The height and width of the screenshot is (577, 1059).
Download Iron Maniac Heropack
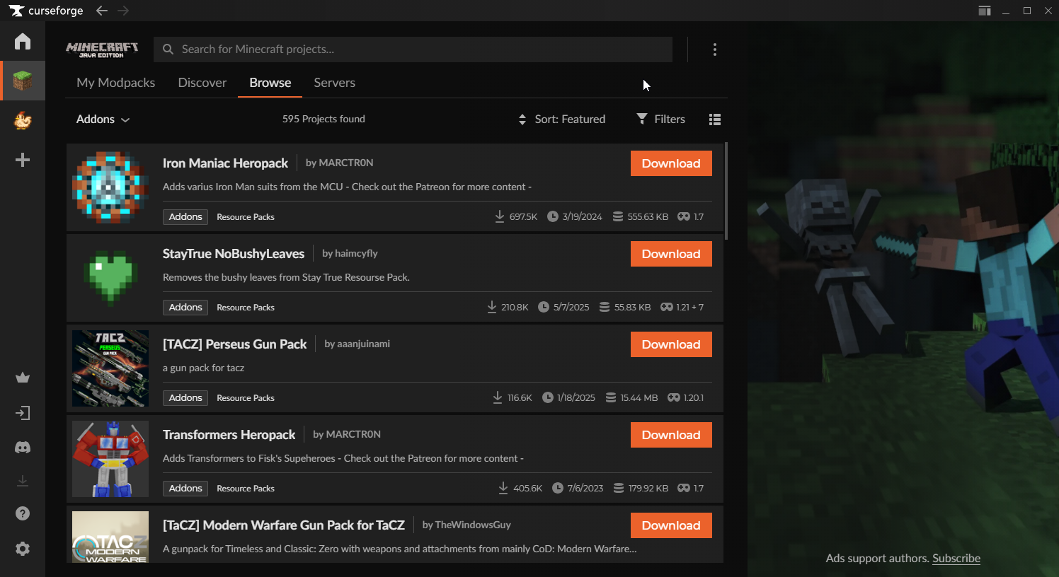671,163
